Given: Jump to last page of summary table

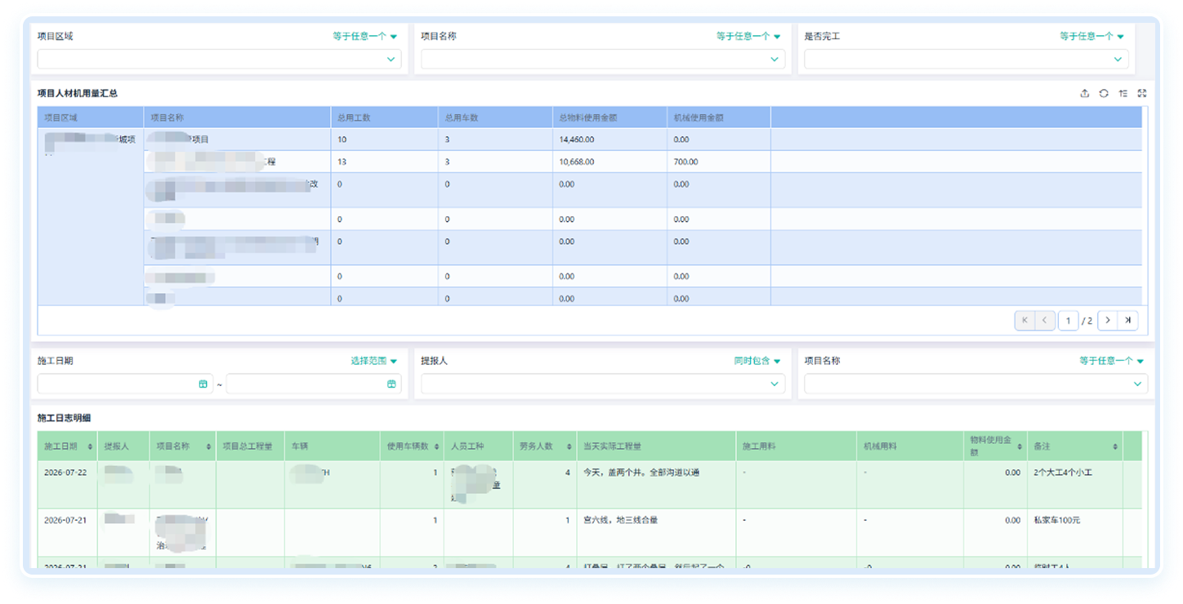Looking at the screenshot, I should click(x=1128, y=320).
